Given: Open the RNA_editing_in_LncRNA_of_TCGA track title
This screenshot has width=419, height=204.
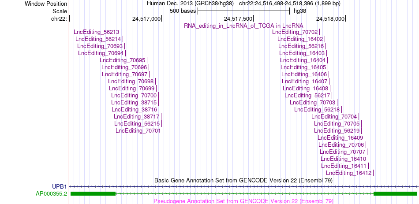Looking at the screenshot, I should coord(243,26).
